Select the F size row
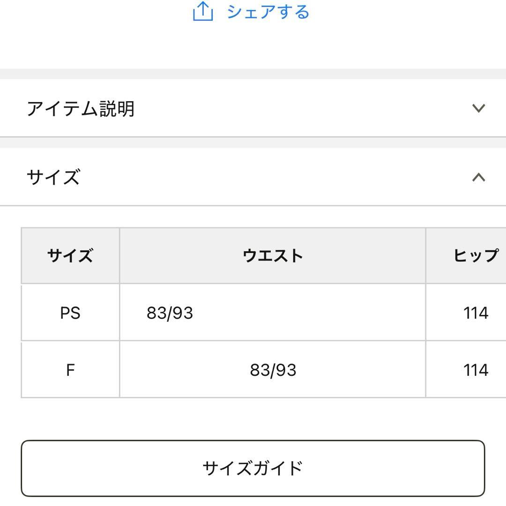 coord(253,370)
